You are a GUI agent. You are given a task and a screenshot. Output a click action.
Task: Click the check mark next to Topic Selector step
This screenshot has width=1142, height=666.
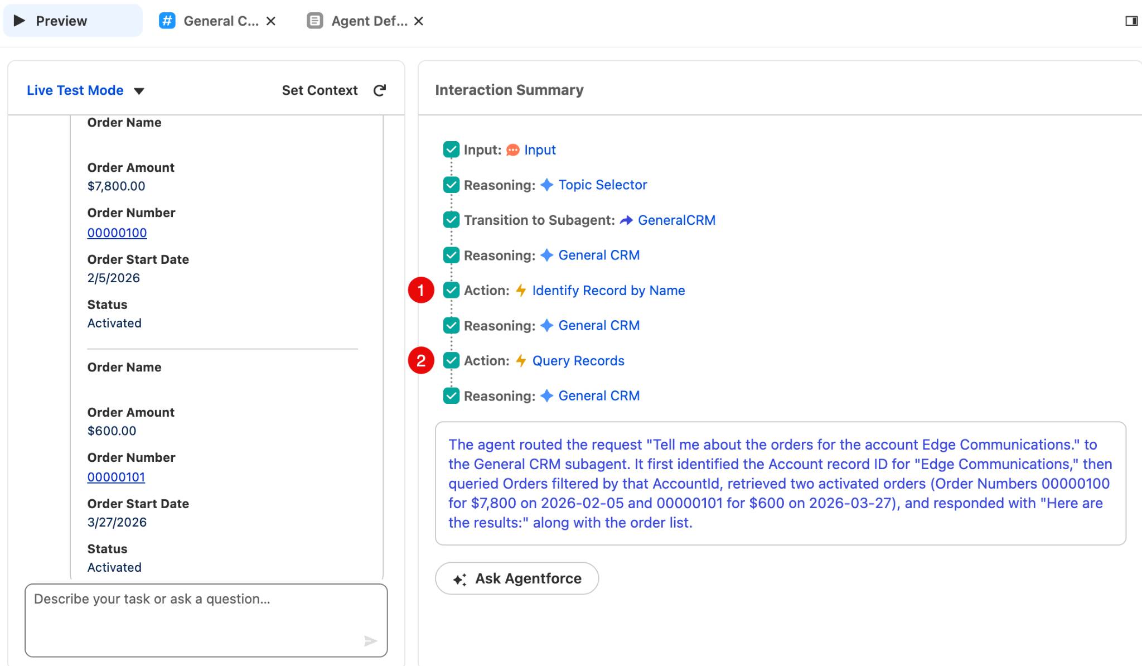point(451,185)
